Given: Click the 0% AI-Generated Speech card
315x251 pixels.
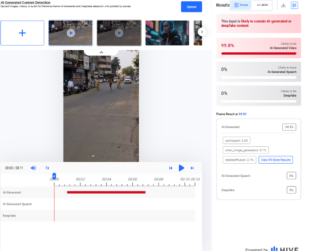Looking at the screenshot, I should (x=259, y=72).
